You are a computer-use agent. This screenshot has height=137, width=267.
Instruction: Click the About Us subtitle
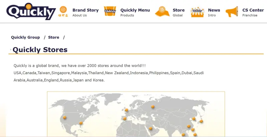pos(79,15)
